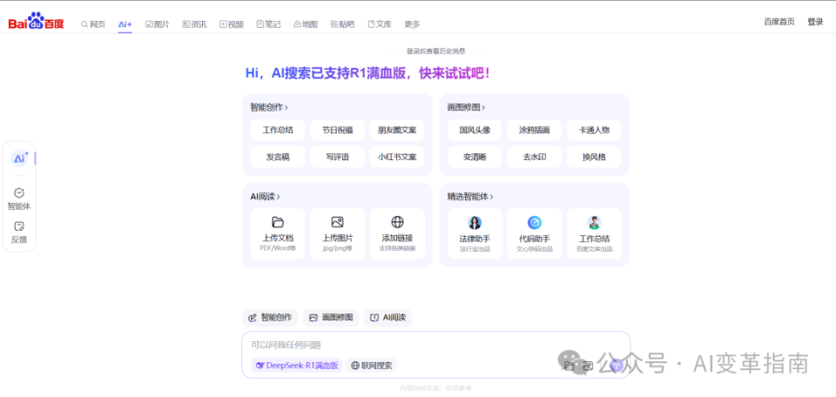
Task: Switch to the 地图 tab
Action: click(306, 24)
